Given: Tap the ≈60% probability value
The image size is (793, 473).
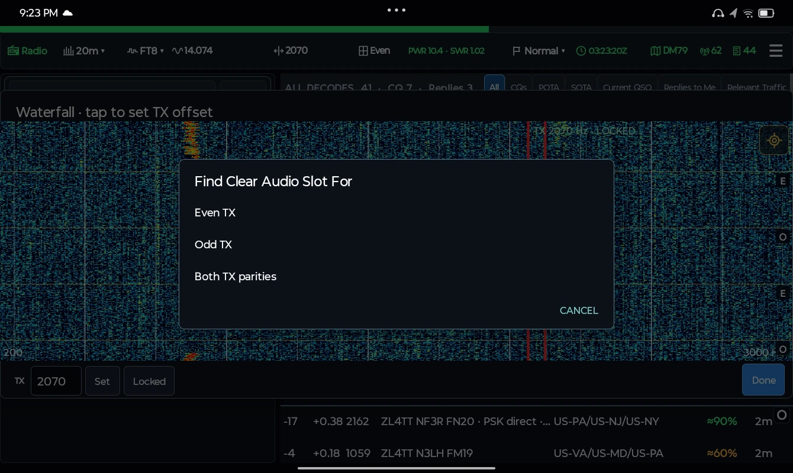Looking at the screenshot, I should coord(722,453).
